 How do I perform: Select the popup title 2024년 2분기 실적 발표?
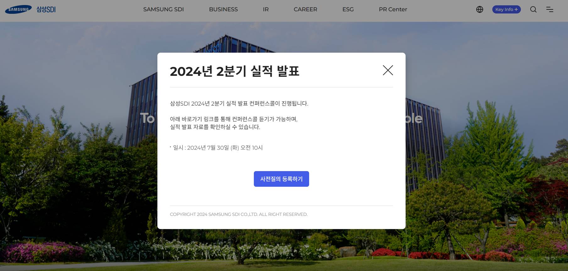coord(235,71)
